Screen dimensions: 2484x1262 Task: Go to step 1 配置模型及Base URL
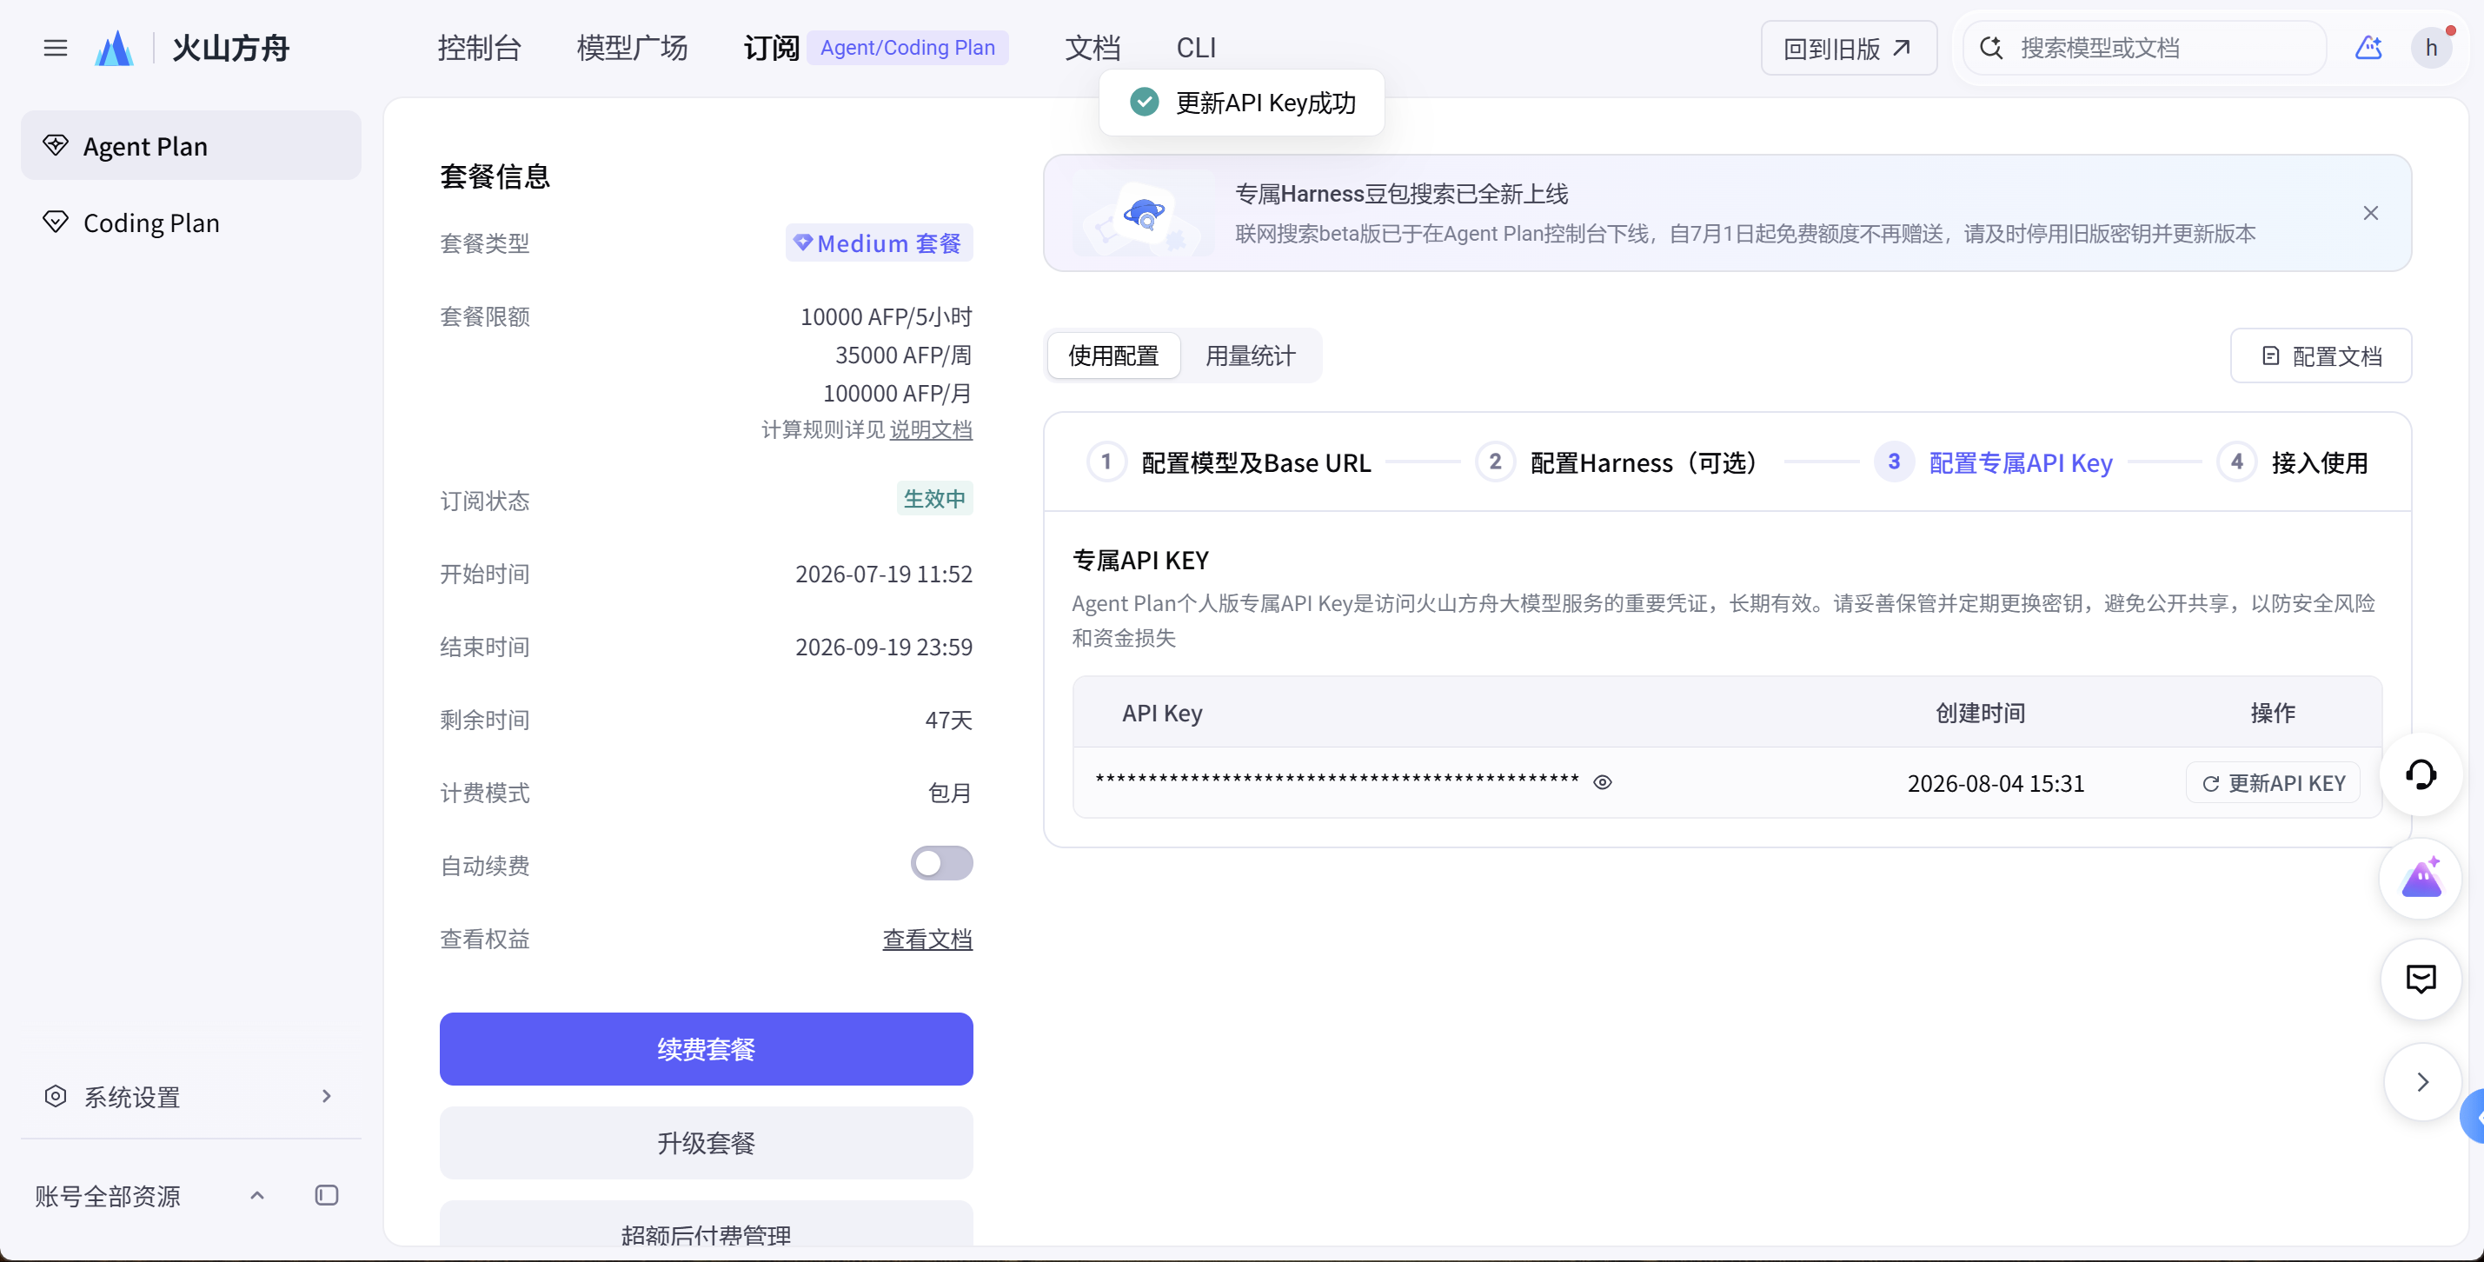pos(1228,462)
